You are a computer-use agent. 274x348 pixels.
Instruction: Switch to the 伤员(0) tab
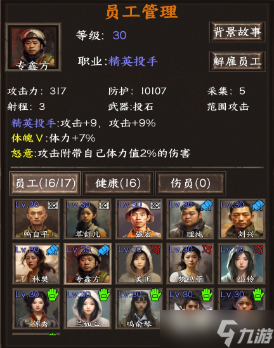tap(191, 184)
